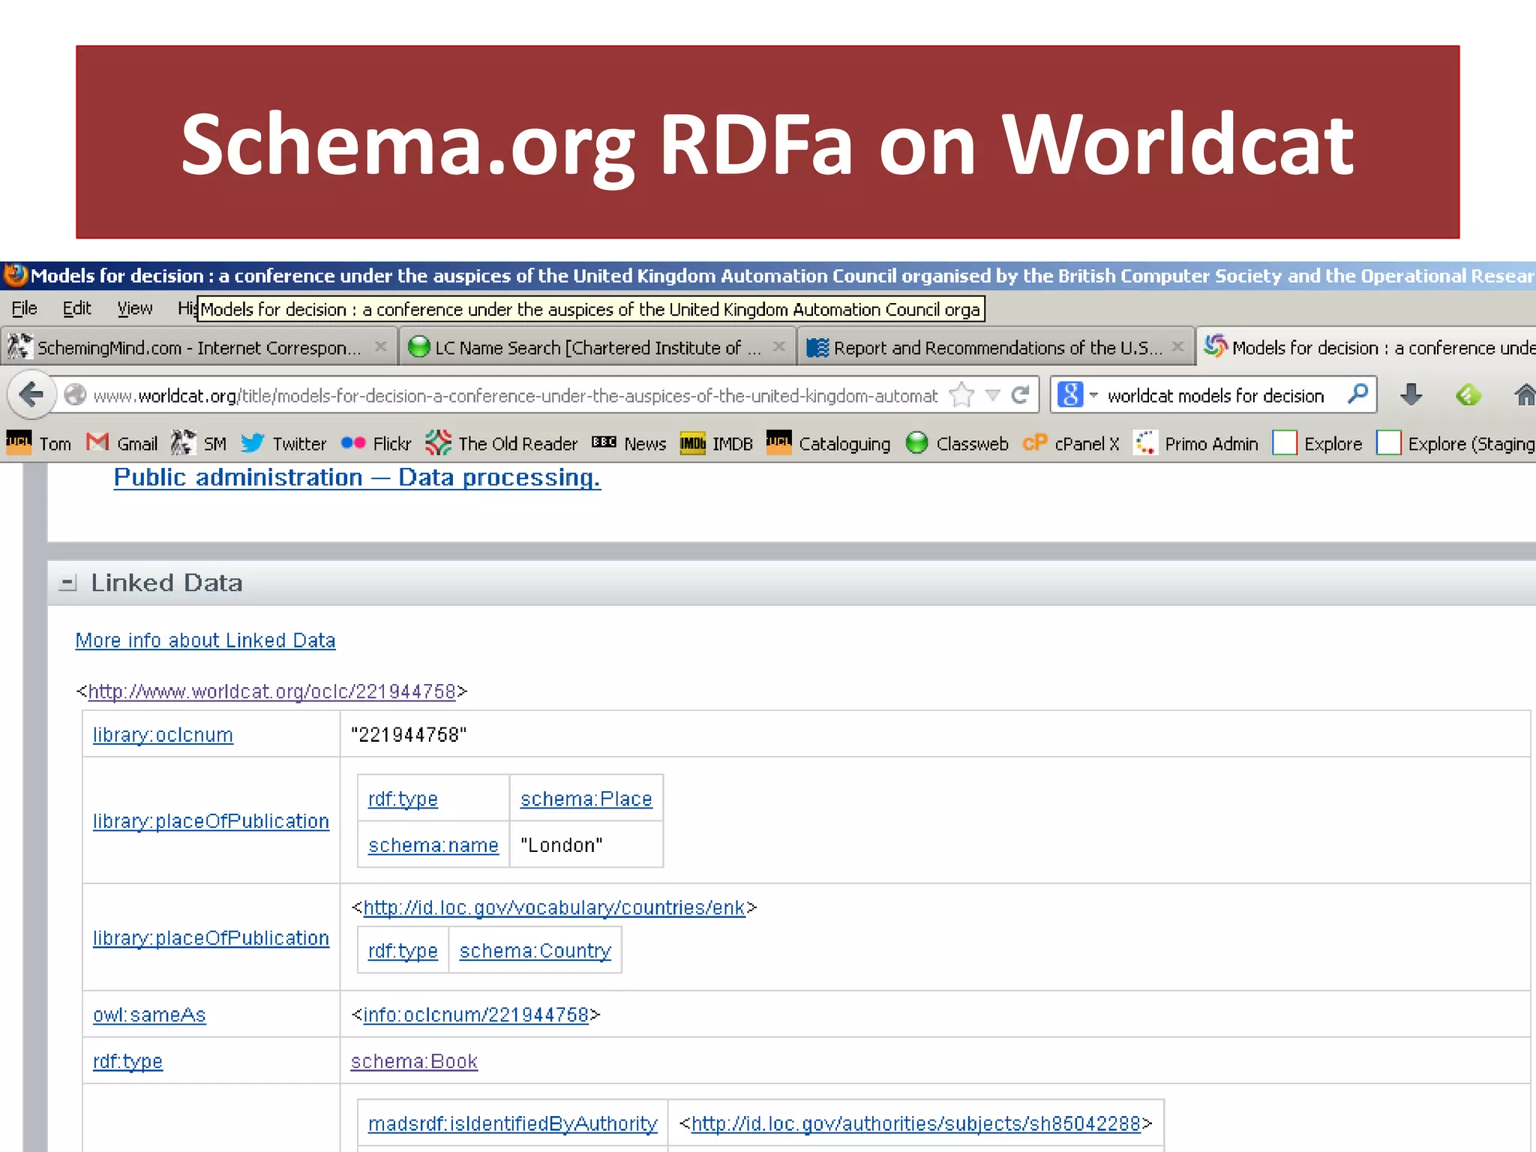Reload the page with the refresh icon

coord(1020,394)
